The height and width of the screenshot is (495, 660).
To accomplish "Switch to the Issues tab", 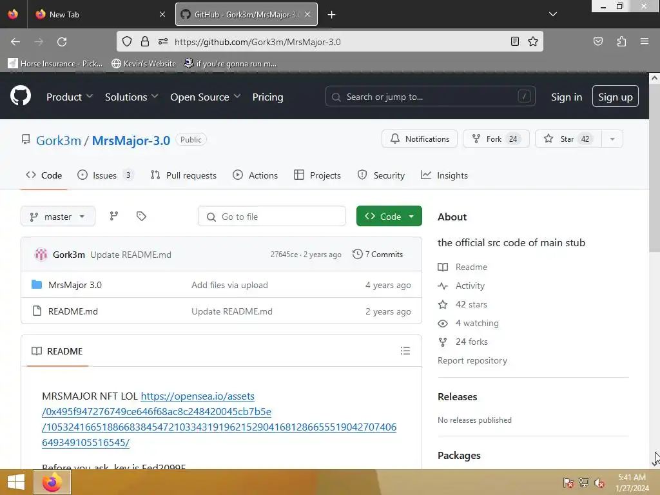I will point(105,175).
